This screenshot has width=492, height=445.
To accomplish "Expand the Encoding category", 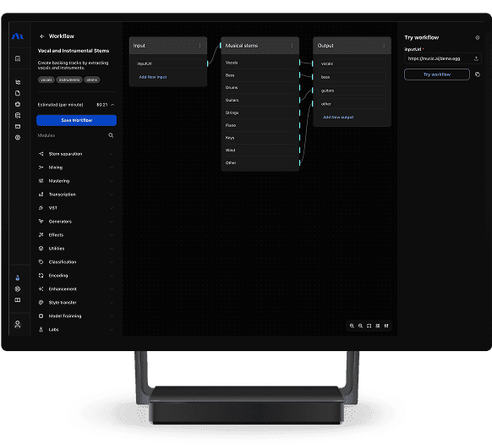I will [x=112, y=276].
